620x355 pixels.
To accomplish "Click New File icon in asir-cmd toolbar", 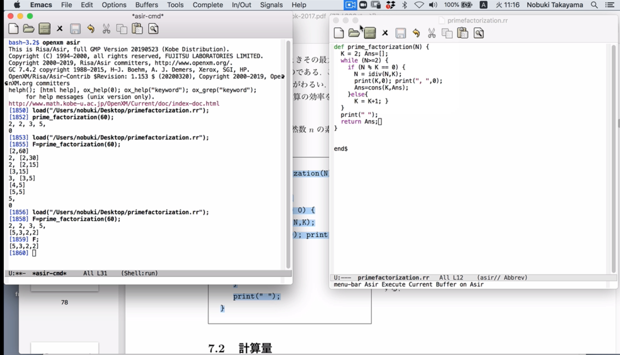I will click(x=13, y=29).
